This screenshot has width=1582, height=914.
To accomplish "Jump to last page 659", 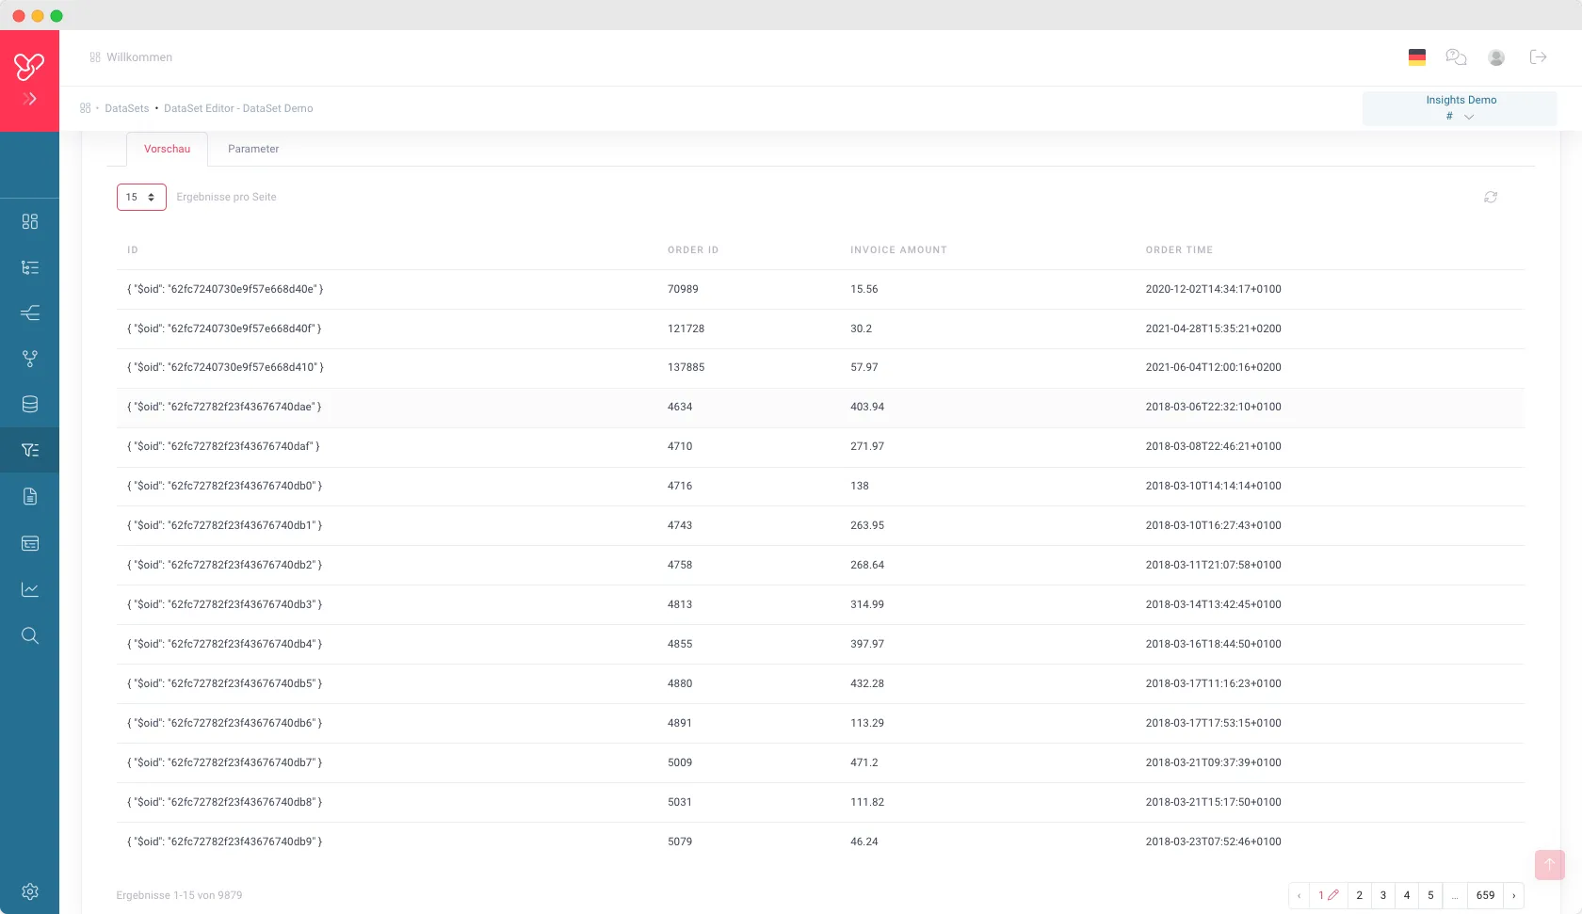I will click(1485, 895).
